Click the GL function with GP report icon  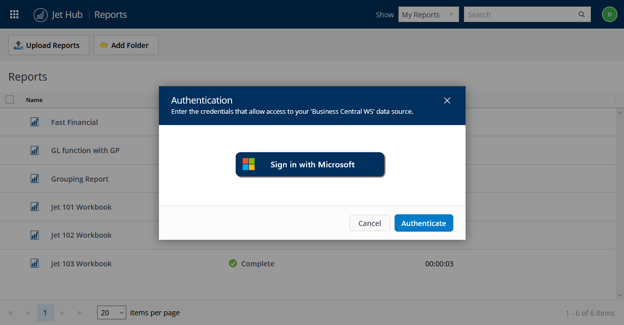tap(35, 151)
